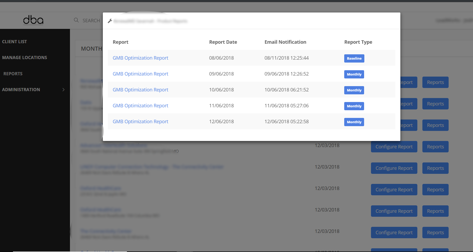Image resolution: width=473 pixels, height=252 pixels.
Task: Click the Monthly badge for the 09/06/2018 report
Action: 354,74
